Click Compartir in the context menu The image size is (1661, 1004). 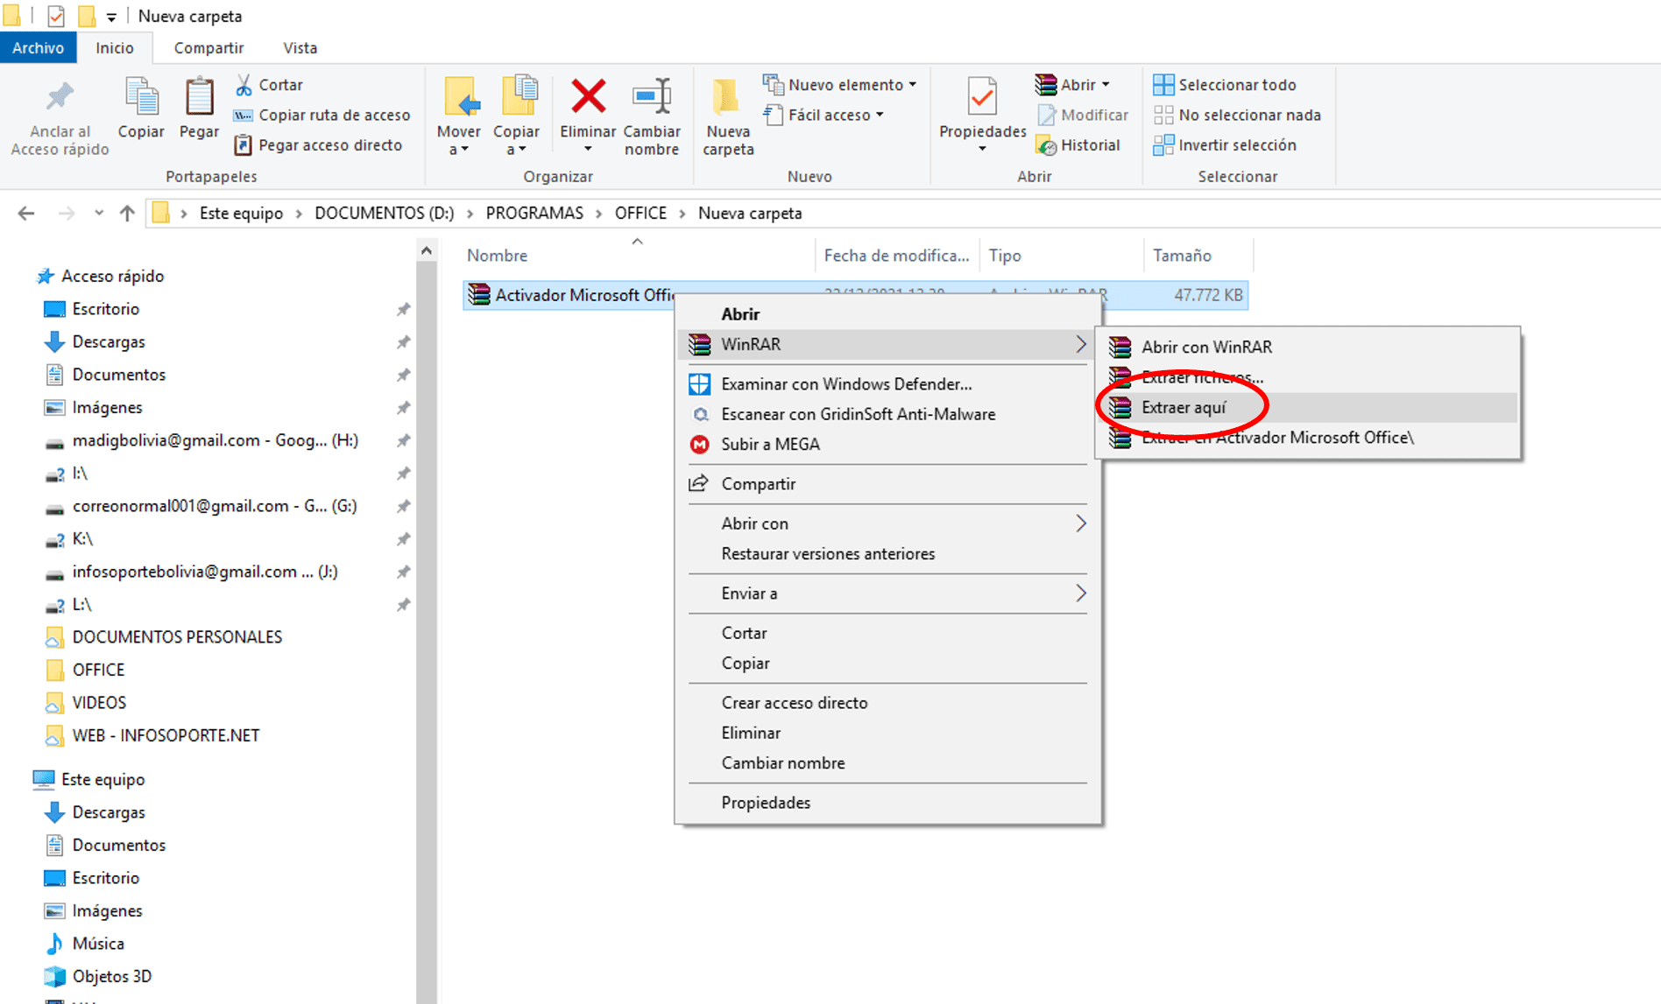(x=888, y=484)
